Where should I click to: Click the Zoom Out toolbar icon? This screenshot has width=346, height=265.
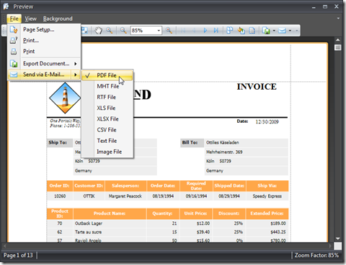(x=123, y=30)
